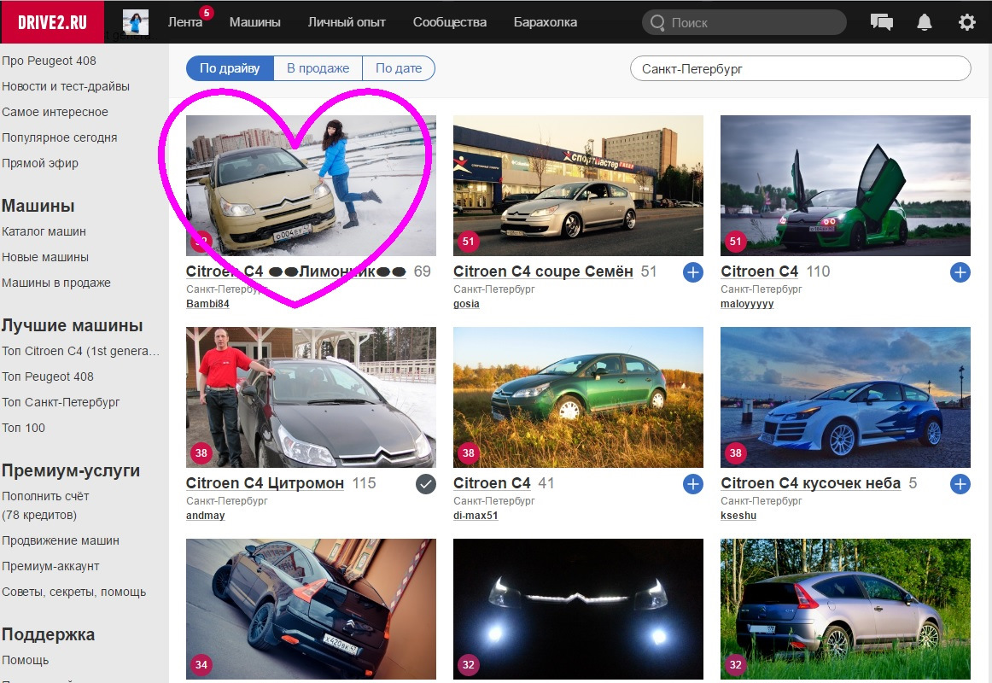Switch to the По дате tab

click(x=399, y=68)
